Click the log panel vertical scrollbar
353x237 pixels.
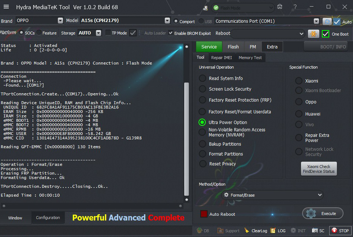[186, 139]
